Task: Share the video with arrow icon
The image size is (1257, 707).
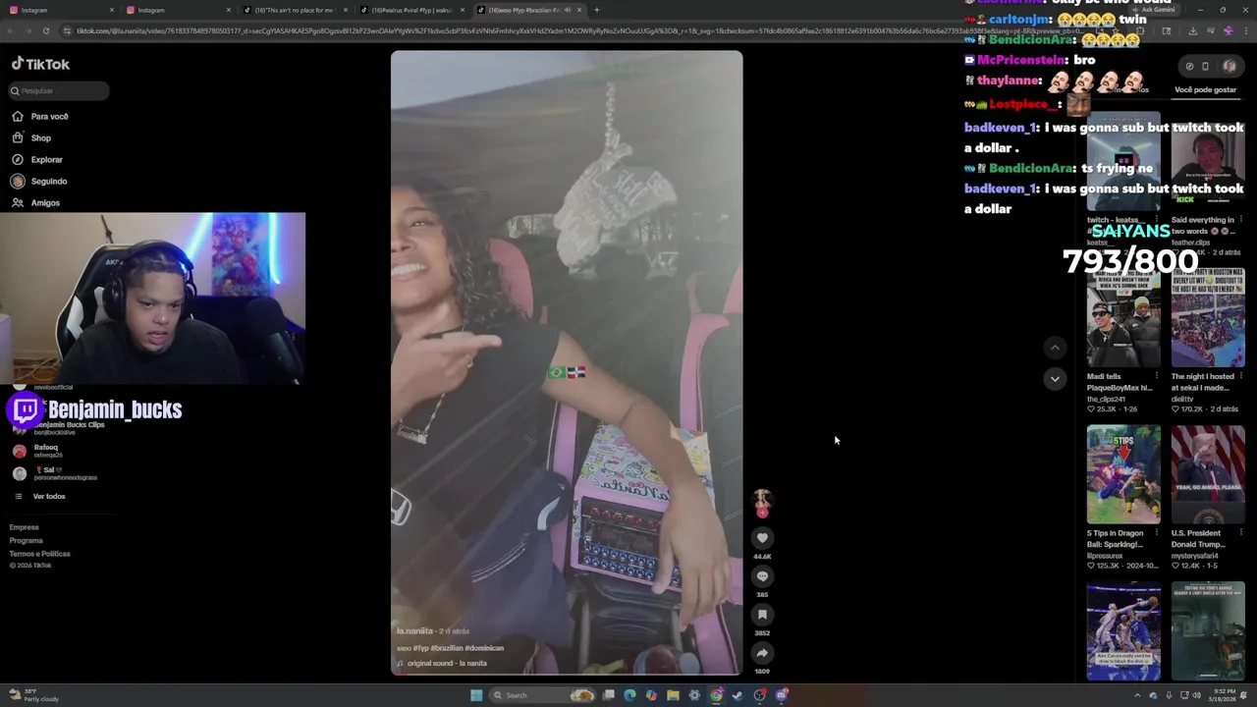Action: 762,653
